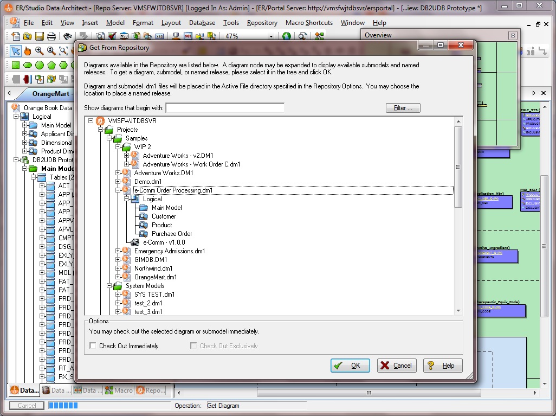Image resolution: width=556 pixels, height=416 pixels.
Task: Open the Macro Shortcuts menu
Action: tap(309, 23)
